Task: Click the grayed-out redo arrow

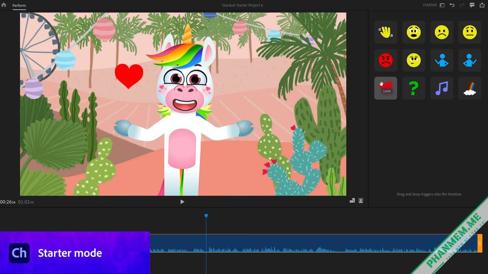Action: click(x=462, y=5)
